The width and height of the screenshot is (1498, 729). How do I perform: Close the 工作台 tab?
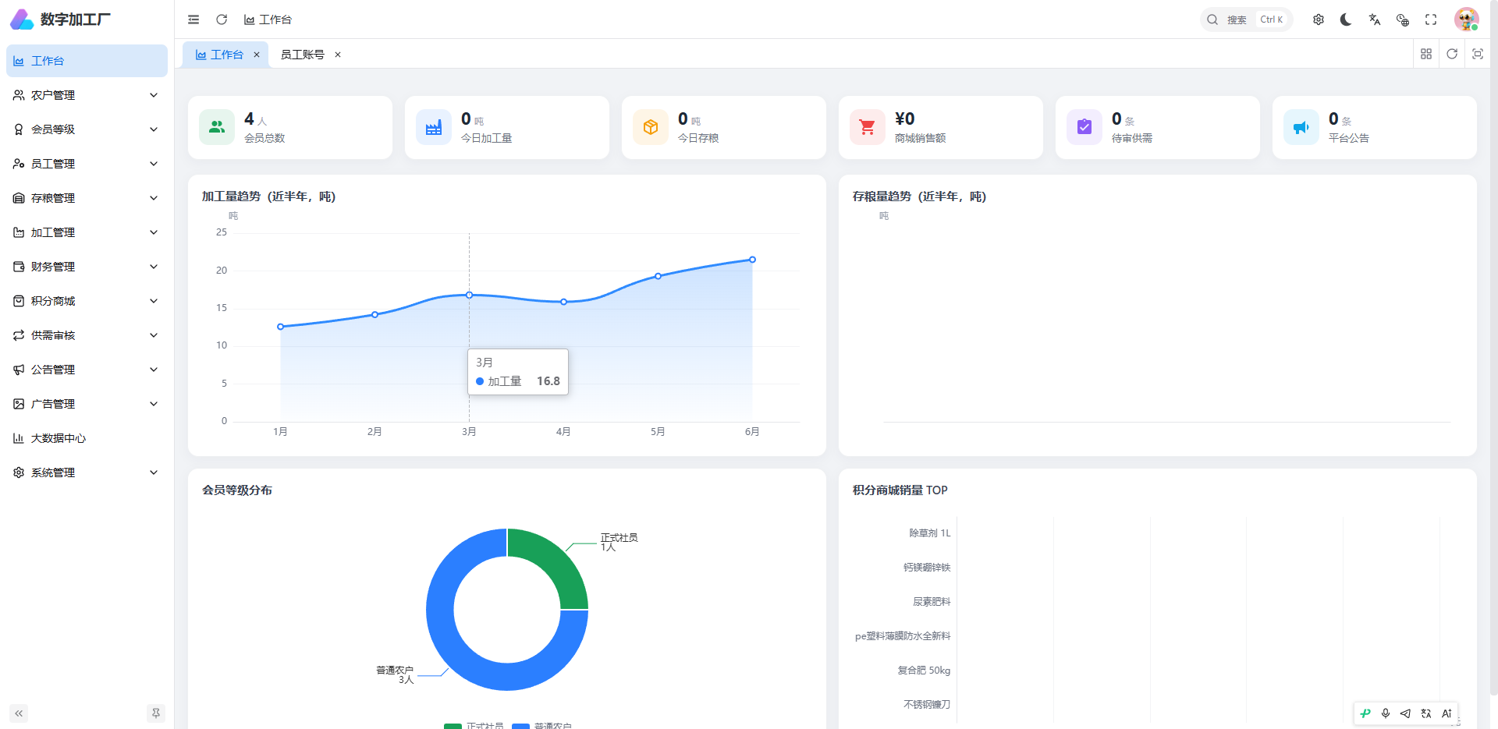(x=257, y=55)
